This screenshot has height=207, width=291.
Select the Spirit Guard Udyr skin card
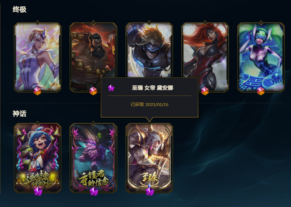(x=93, y=57)
